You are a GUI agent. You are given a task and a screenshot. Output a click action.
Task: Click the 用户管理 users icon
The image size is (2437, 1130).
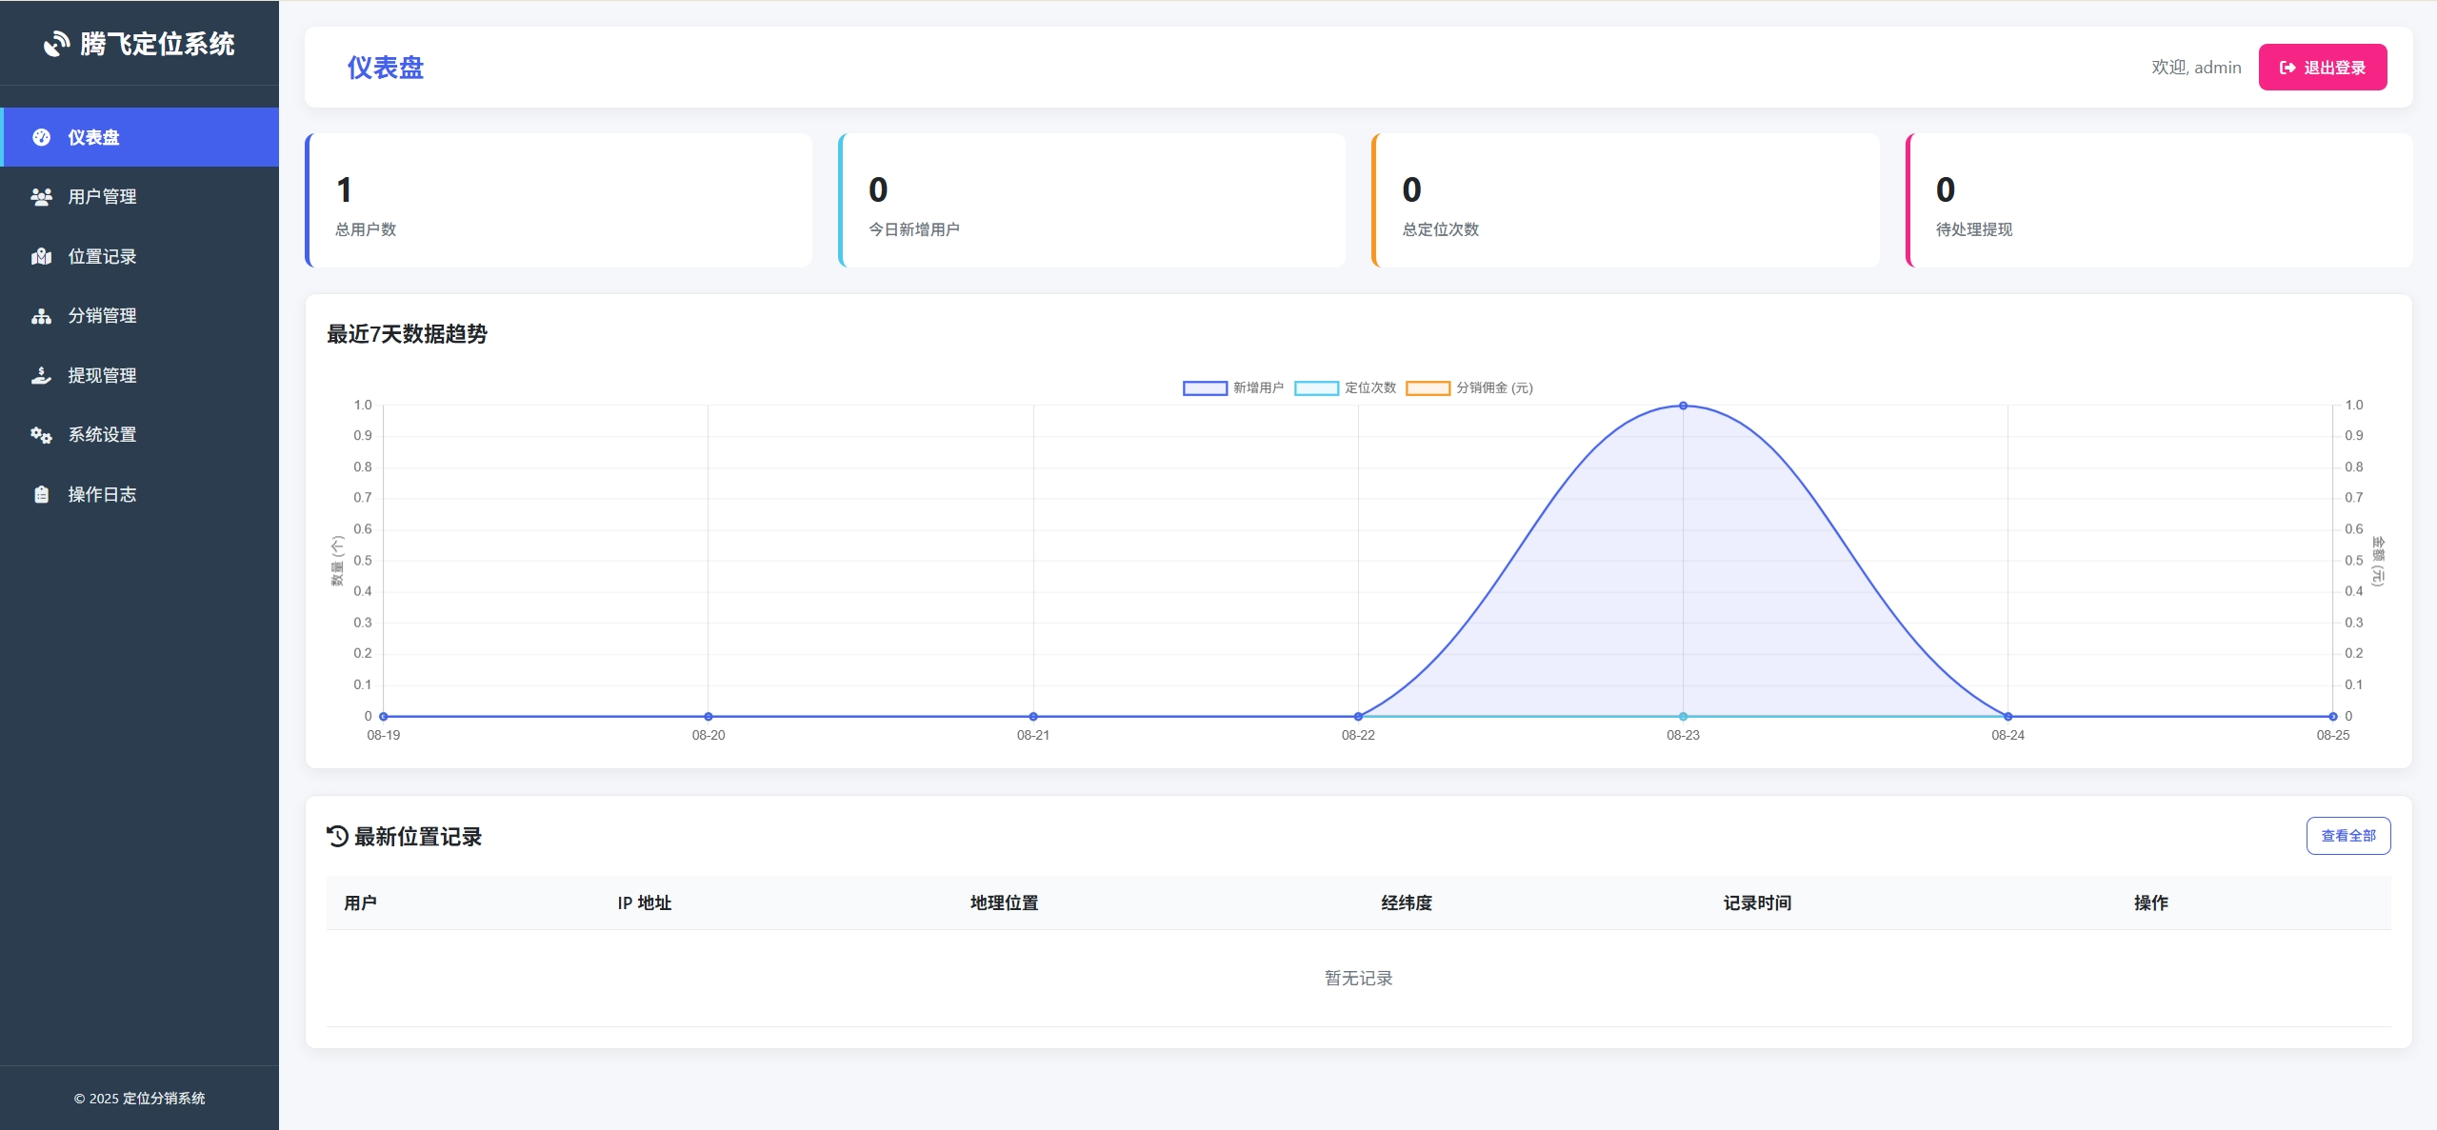41,197
